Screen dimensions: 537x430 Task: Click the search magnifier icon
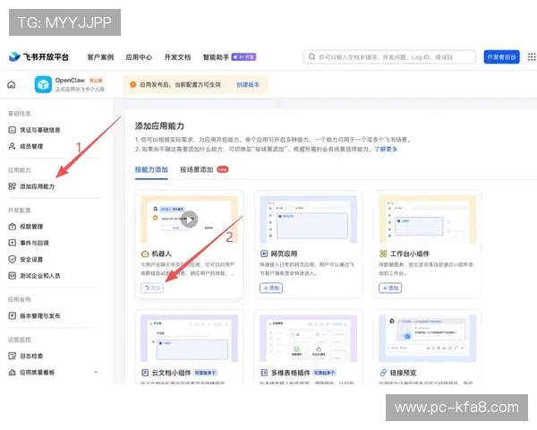click(311, 57)
